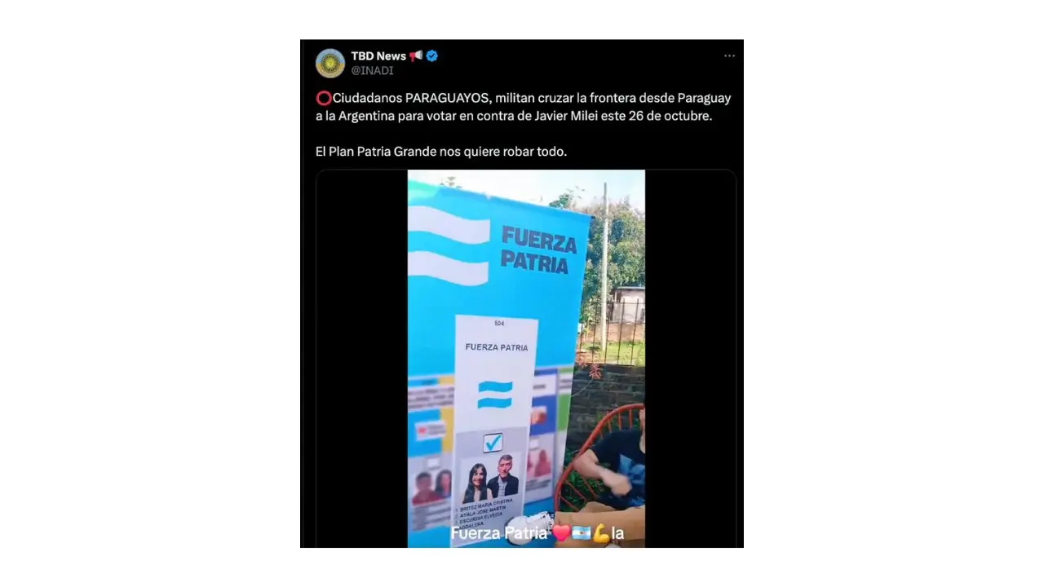Click the TBD News display name
Viewport: 1044px width, 587px height.
378,56
